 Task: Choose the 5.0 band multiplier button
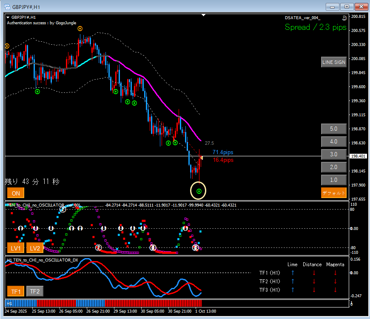(x=333, y=129)
